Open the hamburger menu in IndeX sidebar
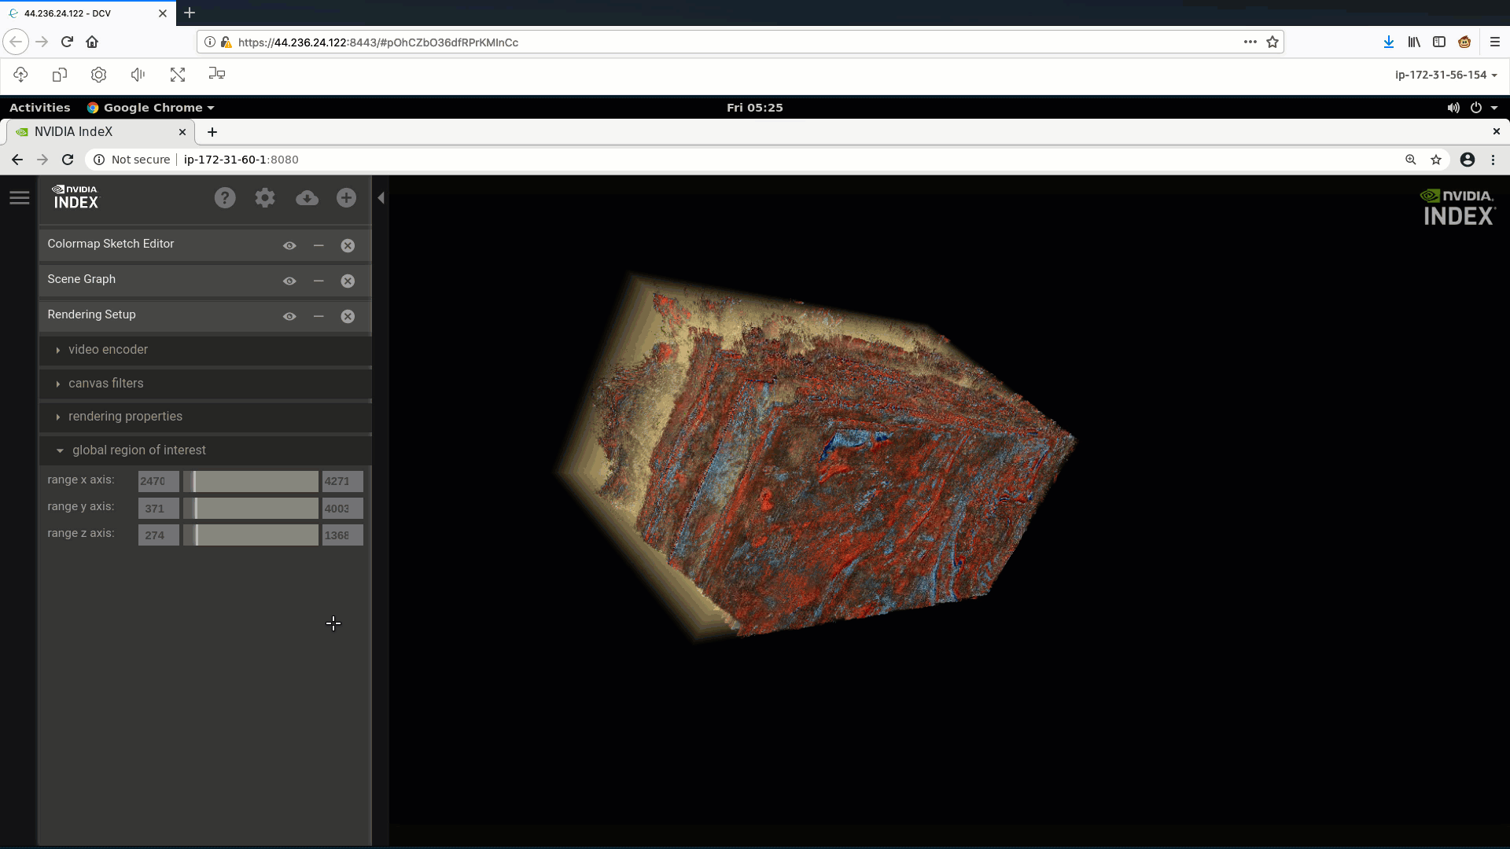1510x849 pixels. tap(20, 198)
